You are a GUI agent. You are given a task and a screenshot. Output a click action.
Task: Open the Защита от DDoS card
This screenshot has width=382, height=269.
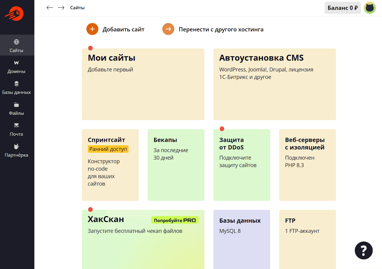(242, 165)
